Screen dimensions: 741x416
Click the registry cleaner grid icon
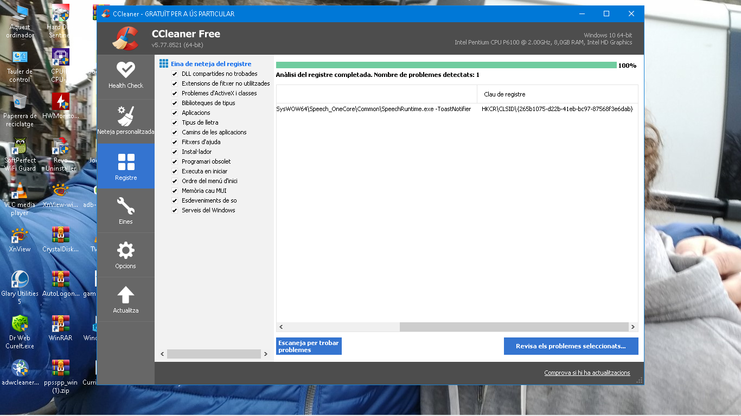pyautogui.click(x=163, y=64)
